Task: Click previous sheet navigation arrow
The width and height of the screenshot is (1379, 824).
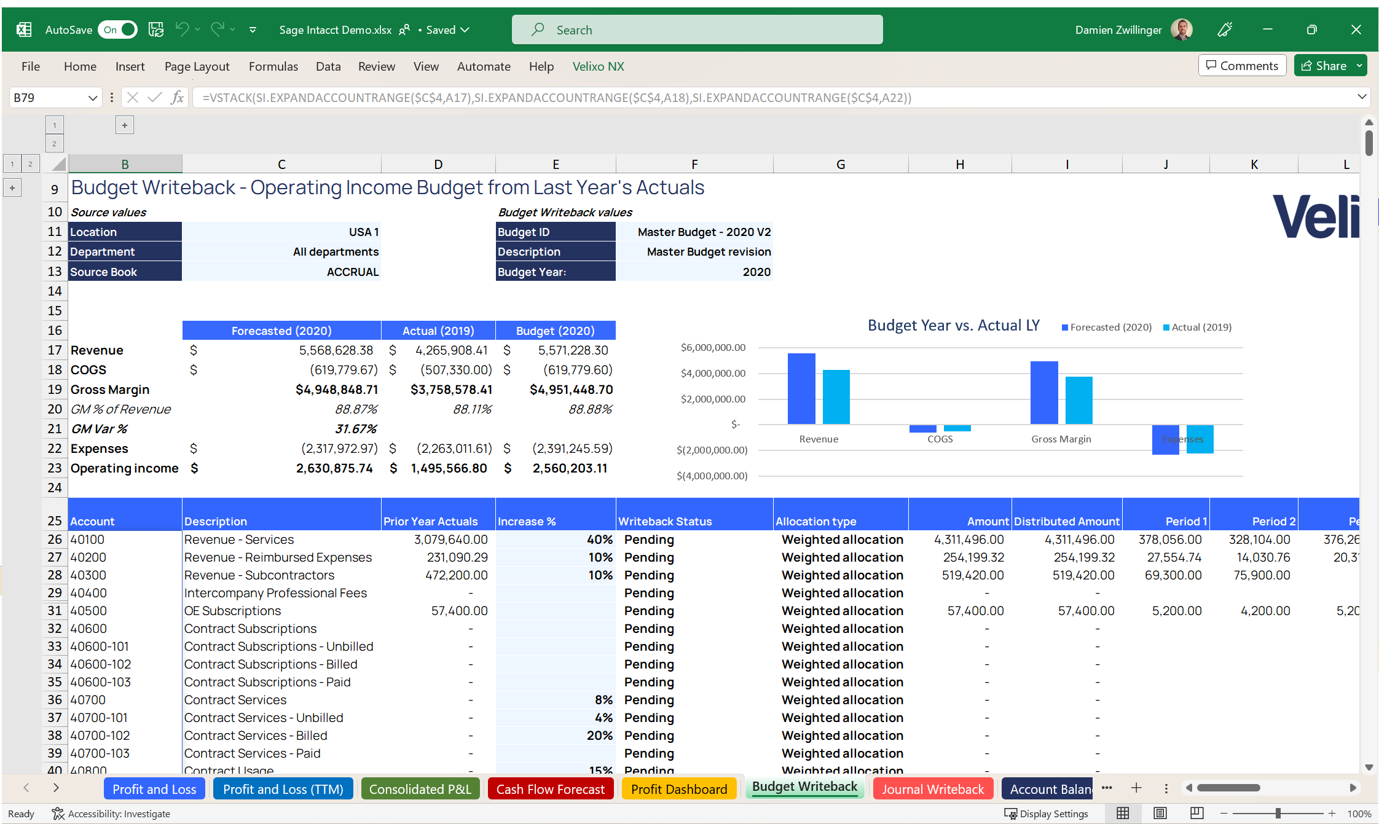Action: [x=26, y=788]
